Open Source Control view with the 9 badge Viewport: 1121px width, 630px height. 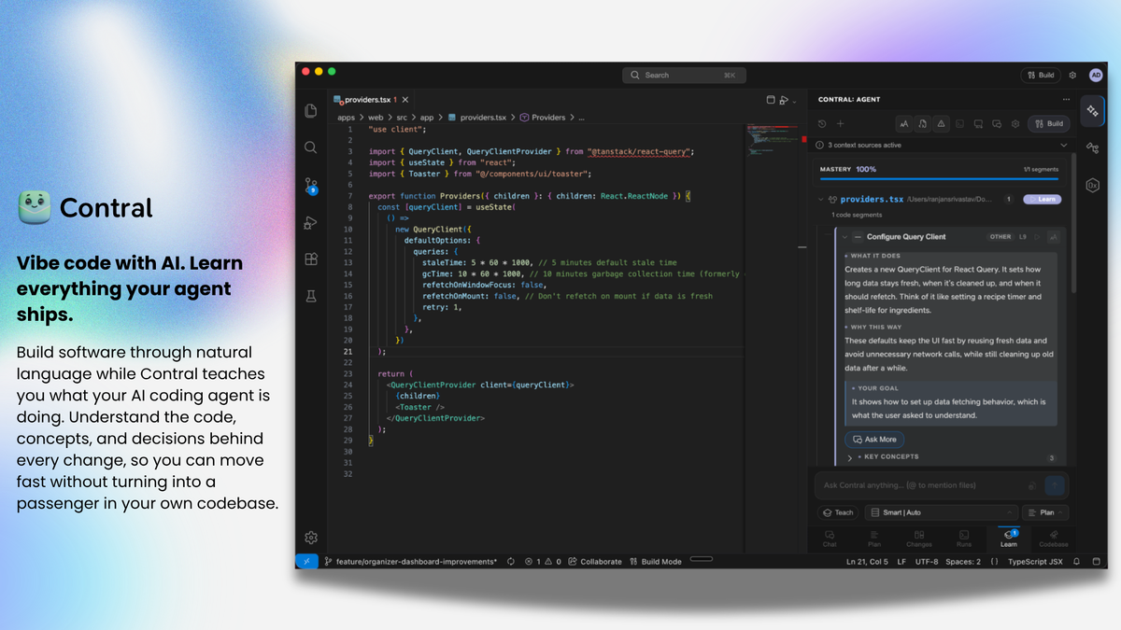click(x=311, y=186)
